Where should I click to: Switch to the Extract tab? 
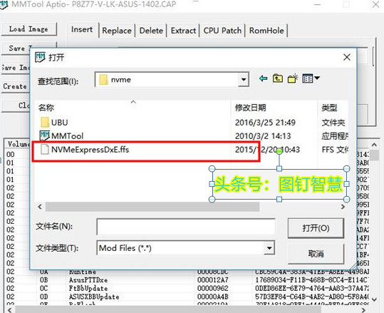click(x=183, y=31)
